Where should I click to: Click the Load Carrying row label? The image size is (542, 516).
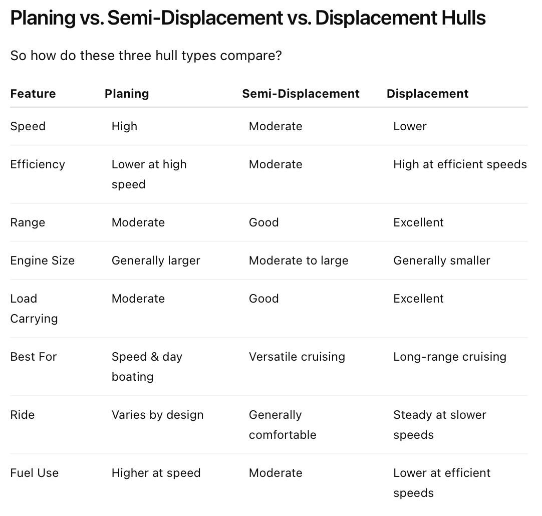pyautogui.click(x=34, y=309)
